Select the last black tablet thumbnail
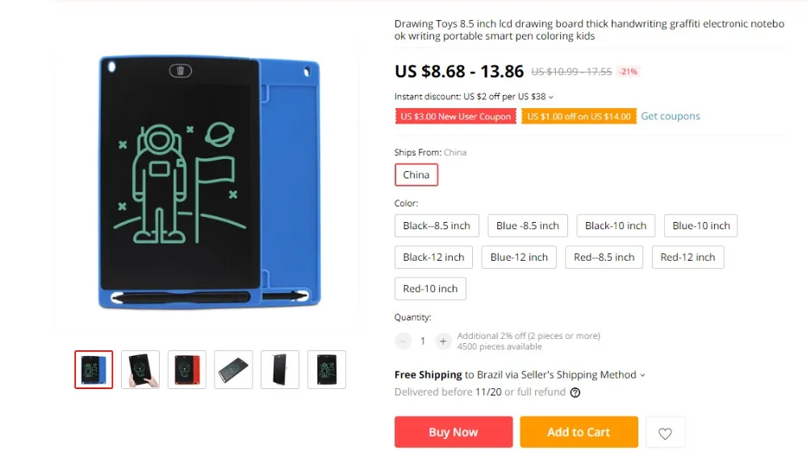 point(327,370)
